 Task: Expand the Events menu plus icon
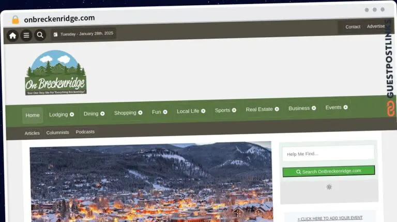tap(345, 107)
